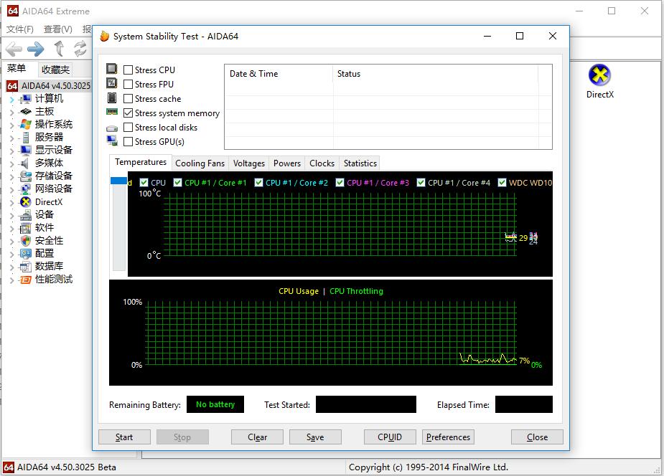The width and height of the screenshot is (664, 476).
Task: Switch to the Powers tab
Action: tap(286, 163)
